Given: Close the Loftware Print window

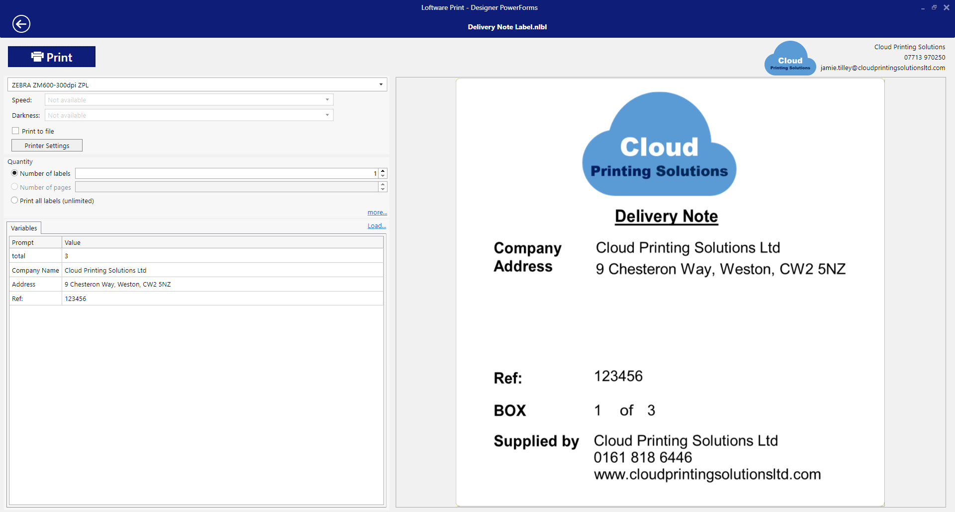Looking at the screenshot, I should pyautogui.click(x=947, y=7).
